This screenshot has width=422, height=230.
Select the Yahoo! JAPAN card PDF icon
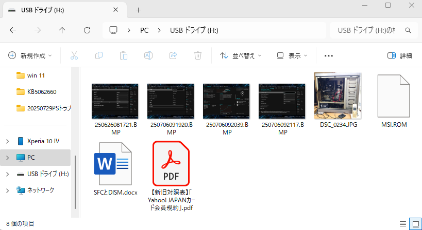[x=171, y=164]
